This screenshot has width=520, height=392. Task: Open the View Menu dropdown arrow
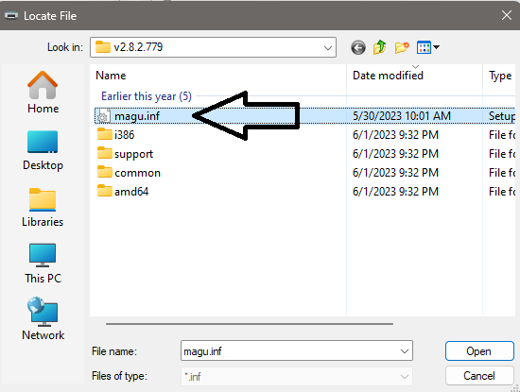[437, 47]
